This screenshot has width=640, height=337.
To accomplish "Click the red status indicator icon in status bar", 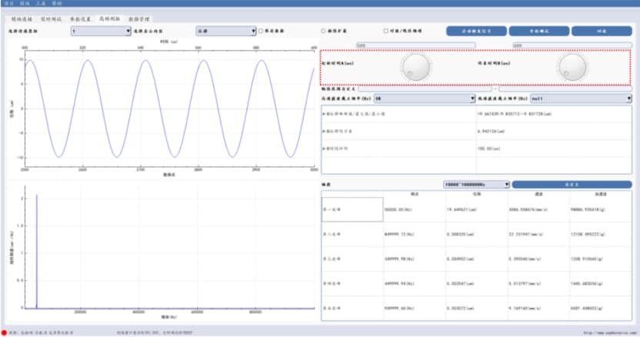I will (5, 332).
